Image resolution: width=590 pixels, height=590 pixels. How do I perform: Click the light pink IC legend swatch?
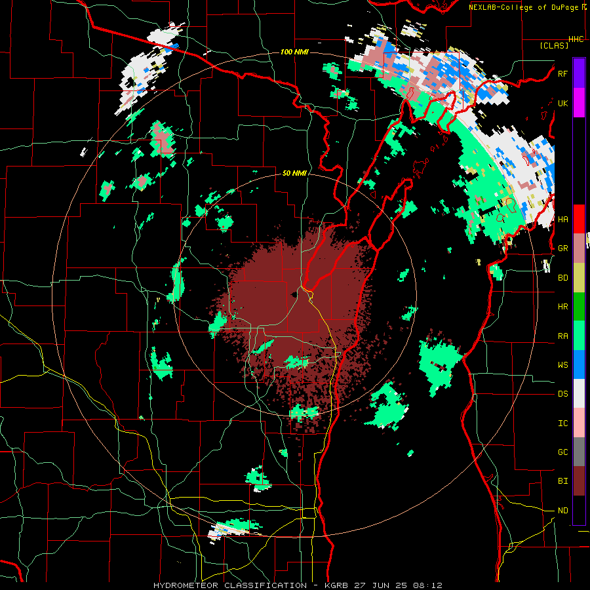[x=579, y=423]
